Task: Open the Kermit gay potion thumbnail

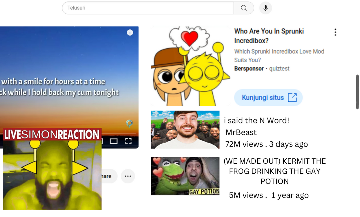Action: [x=185, y=176]
